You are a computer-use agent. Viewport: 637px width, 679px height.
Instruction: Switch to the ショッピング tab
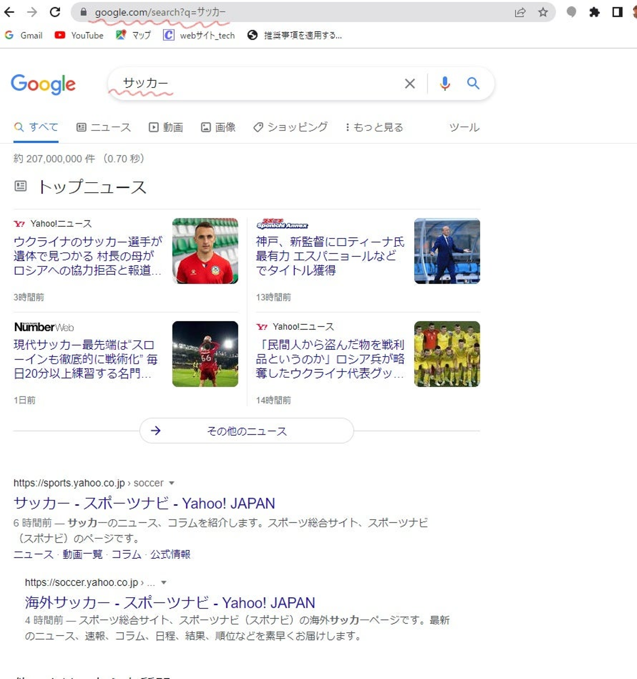pos(290,127)
